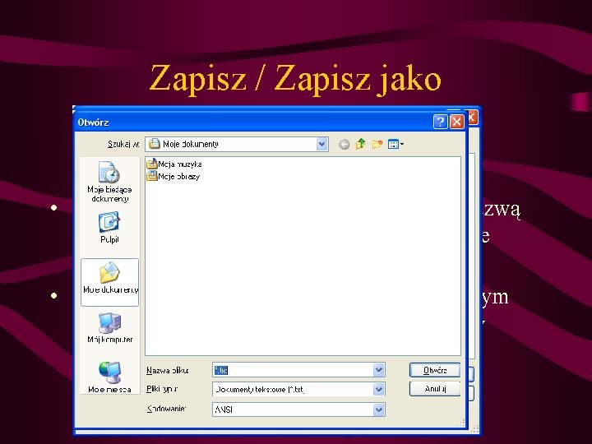Select the Moje obrazy folder
592x444 pixels.
[173, 176]
